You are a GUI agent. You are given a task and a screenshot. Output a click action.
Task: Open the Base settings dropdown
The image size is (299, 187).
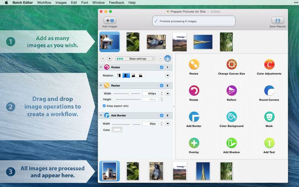click(135, 59)
